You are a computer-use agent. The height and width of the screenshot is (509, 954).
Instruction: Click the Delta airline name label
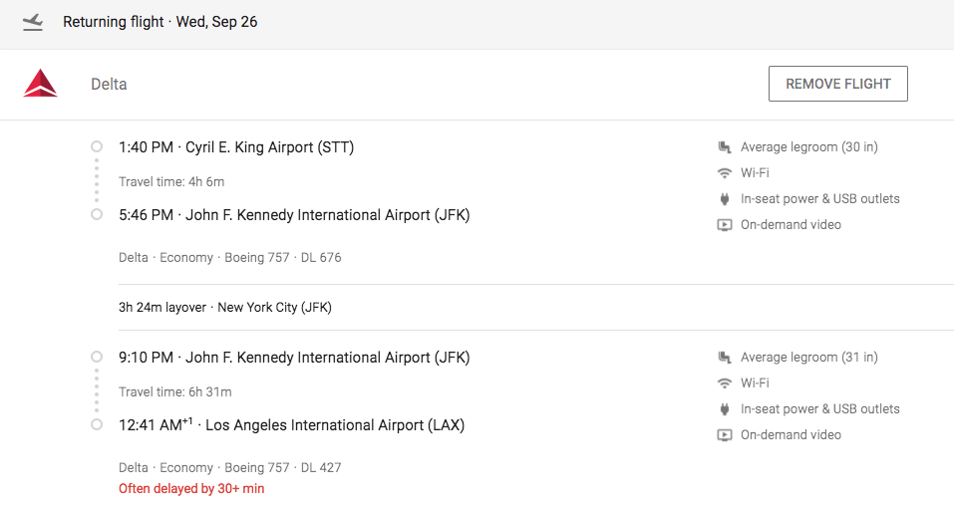point(109,85)
